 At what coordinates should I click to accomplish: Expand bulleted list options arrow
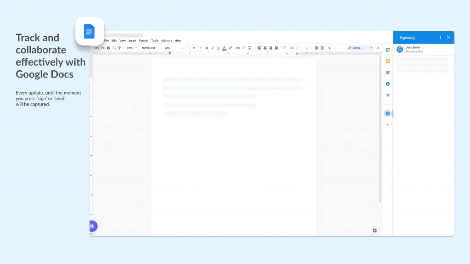[x=302, y=48]
